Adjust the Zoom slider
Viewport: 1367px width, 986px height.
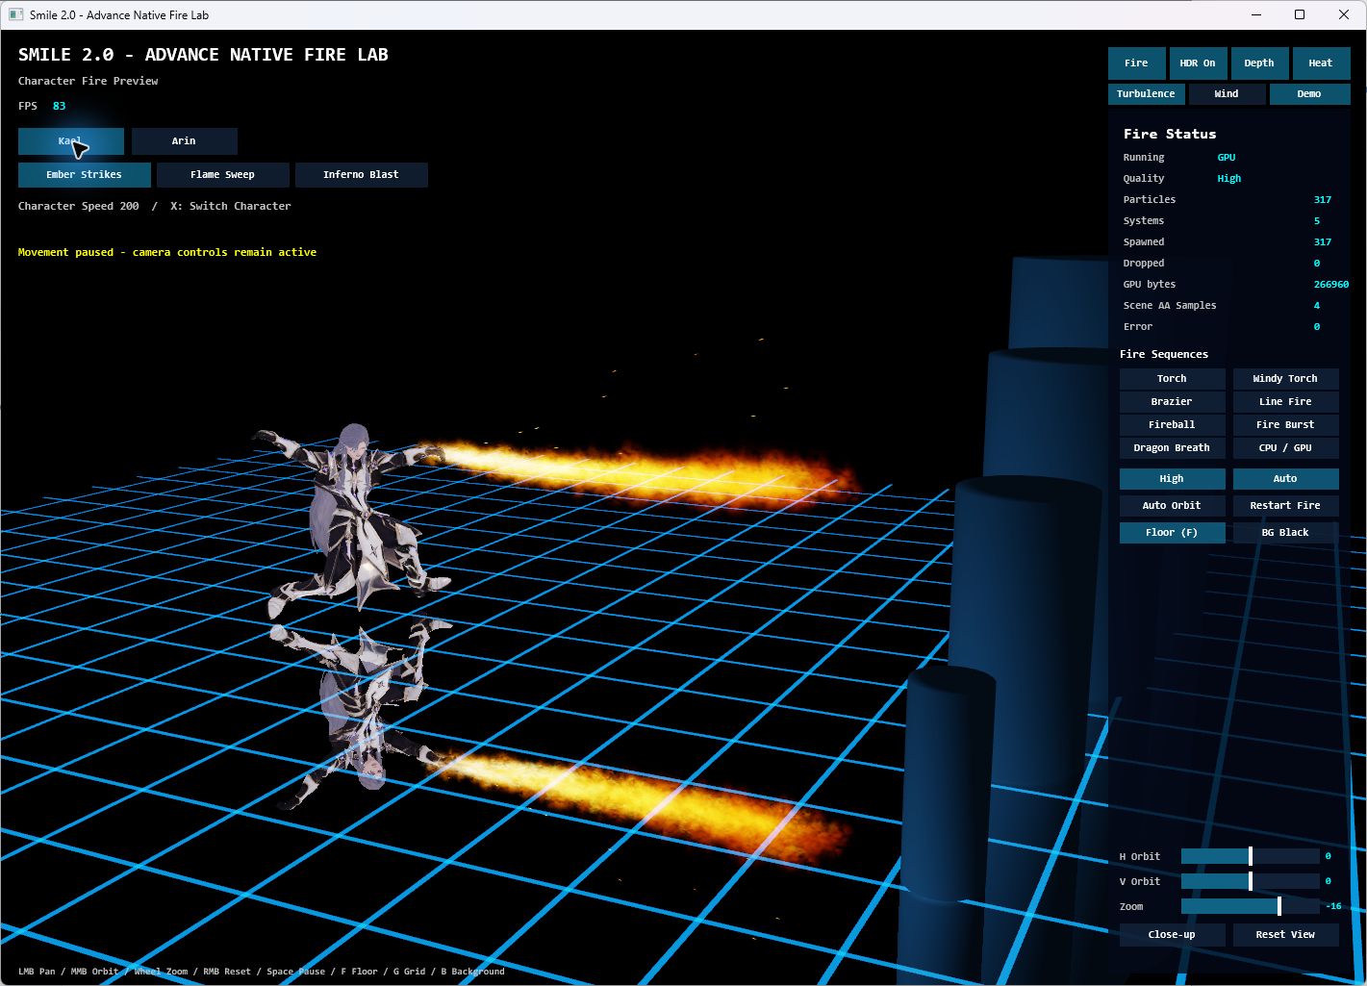coord(1251,906)
